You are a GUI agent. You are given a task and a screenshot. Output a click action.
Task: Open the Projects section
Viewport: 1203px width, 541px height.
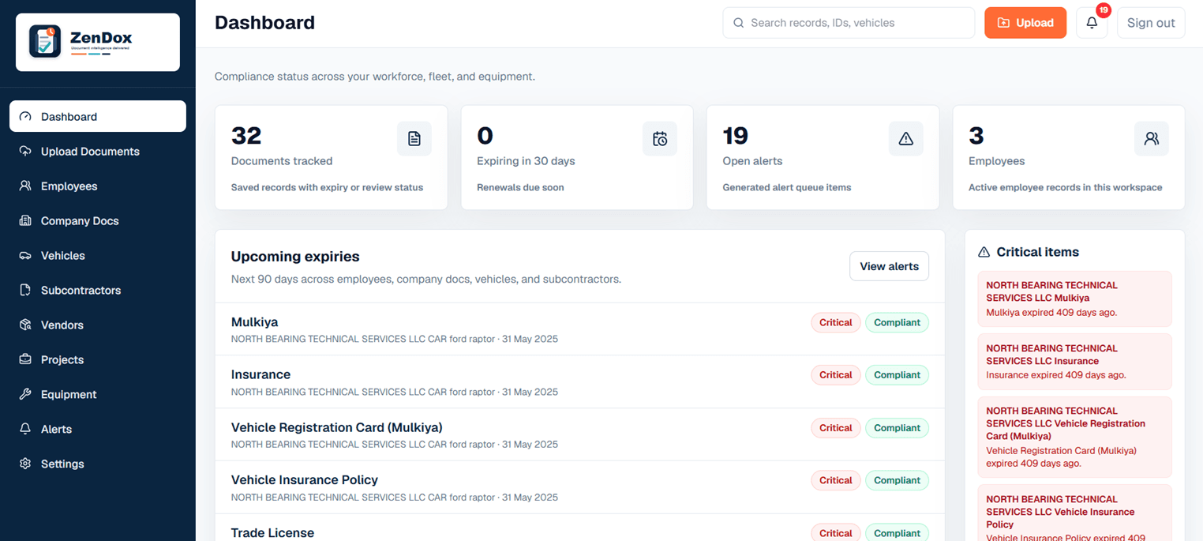click(98, 359)
